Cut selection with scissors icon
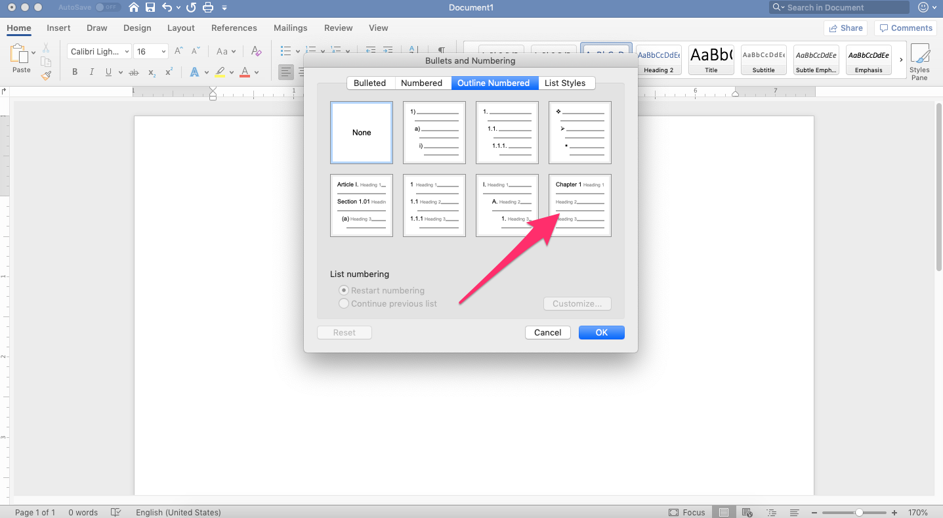Screen dimensions: 943x518 click(x=46, y=48)
